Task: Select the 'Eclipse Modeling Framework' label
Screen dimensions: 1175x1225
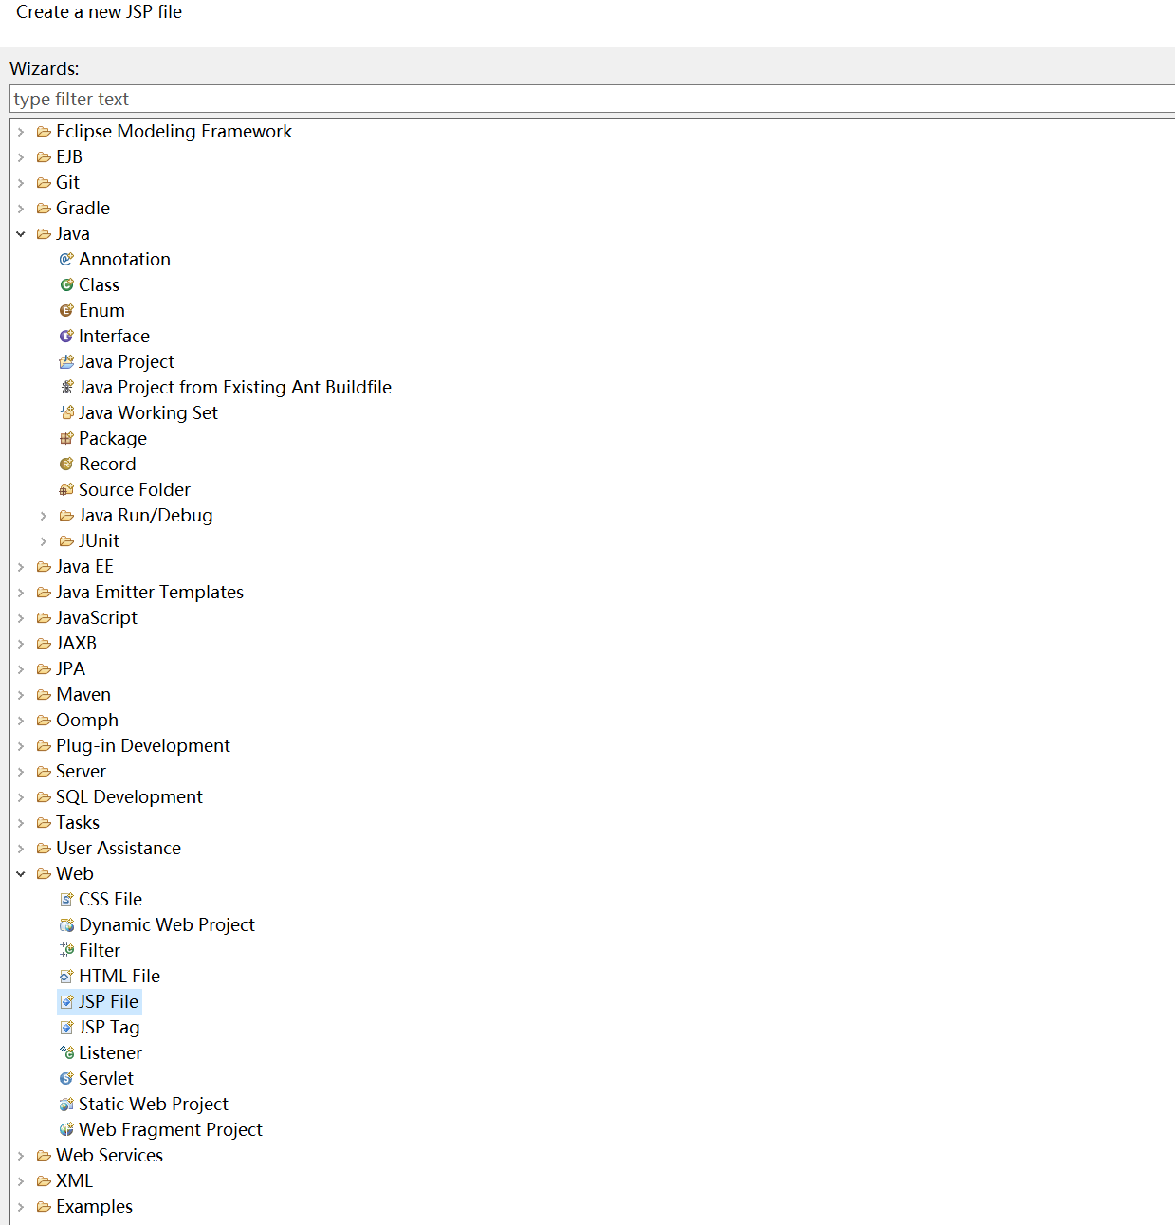Action: [174, 131]
